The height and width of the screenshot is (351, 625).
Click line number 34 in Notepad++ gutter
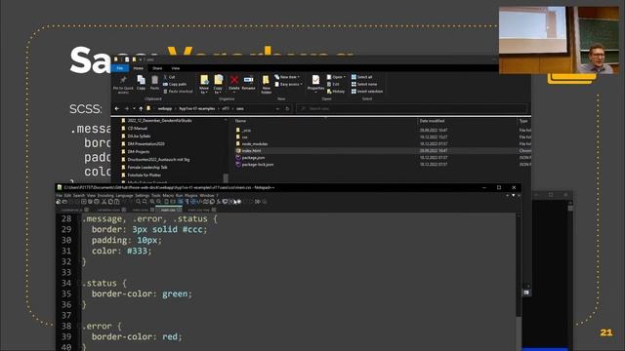66,283
